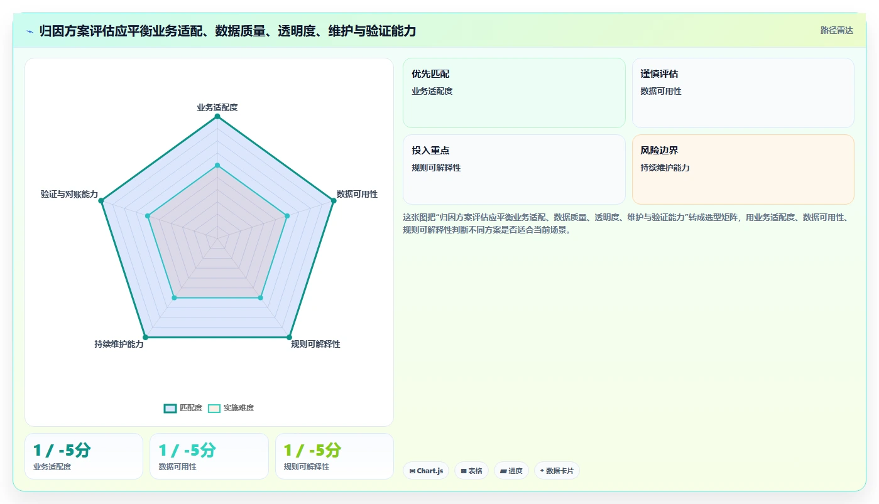Screen dimensions: 879x504
Task: Open the 优先匹配 card
Action: coord(514,93)
